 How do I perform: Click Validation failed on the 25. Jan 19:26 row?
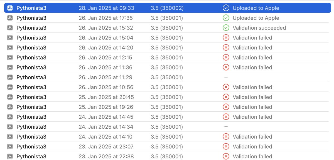(x=252, y=107)
